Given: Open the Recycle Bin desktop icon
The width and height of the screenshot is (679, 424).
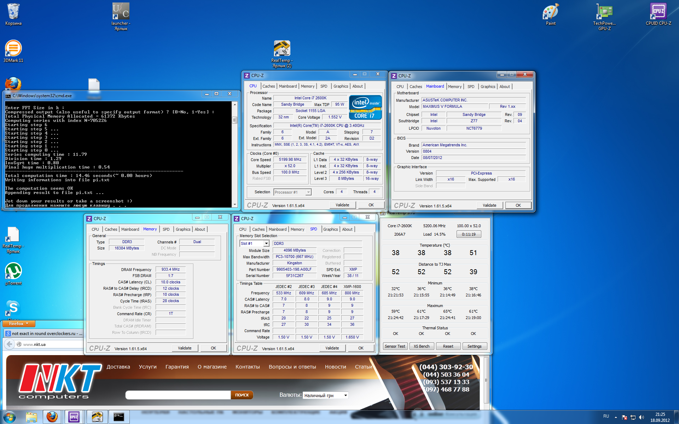Looking at the screenshot, I should tap(13, 14).
